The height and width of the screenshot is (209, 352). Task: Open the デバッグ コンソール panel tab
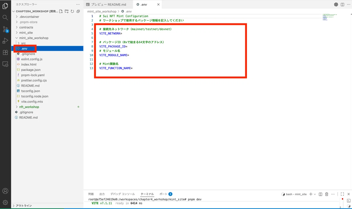pos(123,194)
